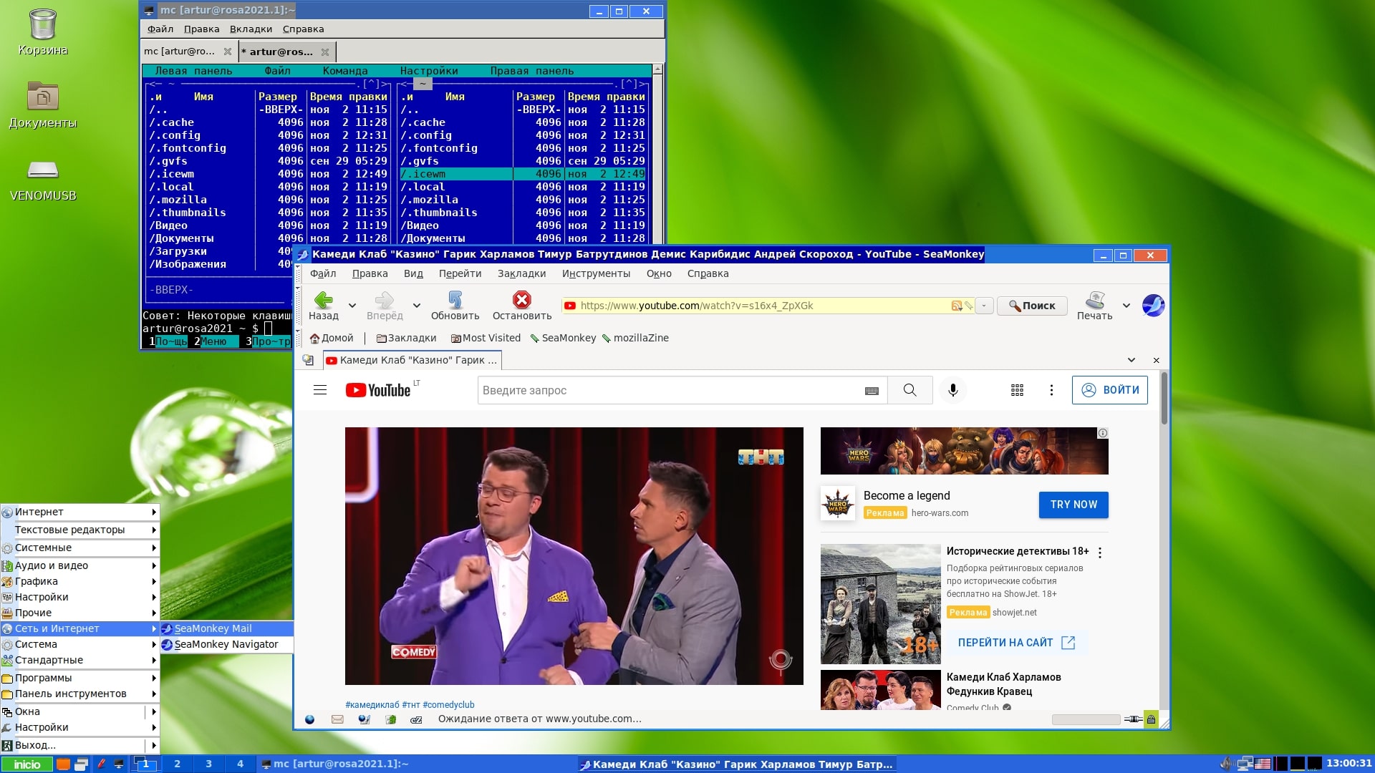Click the RSS feed icon in the address bar
The height and width of the screenshot is (773, 1375).
(956, 306)
